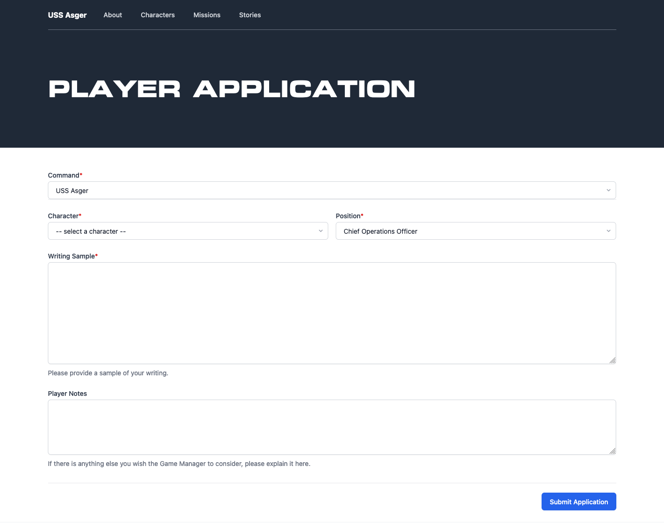Open the Command dropdown showing USS Asger
Image resolution: width=664 pixels, height=523 pixels.
click(x=332, y=190)
